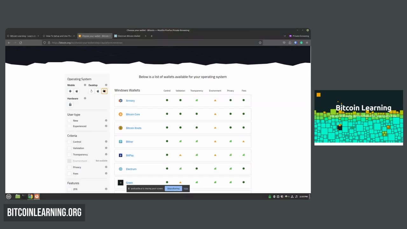
Task: Enable the Transparency criteria checkbox
Action: click(x=69, y=155)
